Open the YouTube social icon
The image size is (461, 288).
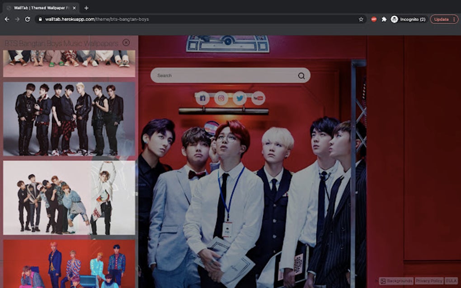tap(258, 98)
